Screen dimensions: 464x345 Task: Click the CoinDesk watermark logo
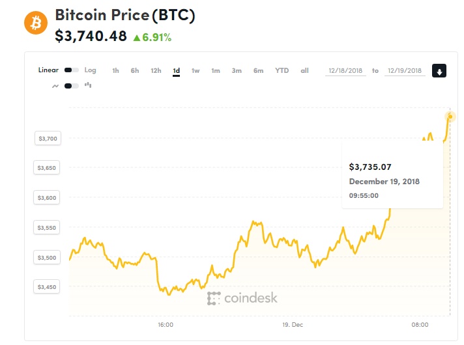242,298
